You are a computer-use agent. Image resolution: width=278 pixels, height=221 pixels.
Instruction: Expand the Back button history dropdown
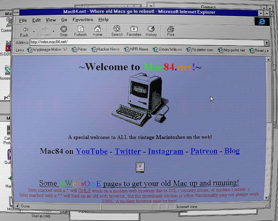34,32
